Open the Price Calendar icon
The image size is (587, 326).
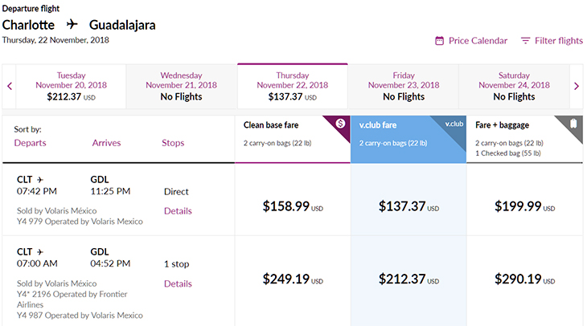point(439,40)
